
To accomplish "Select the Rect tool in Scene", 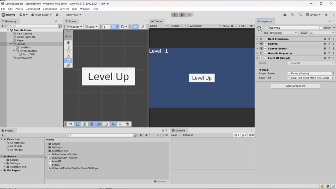I will [68, 61].
